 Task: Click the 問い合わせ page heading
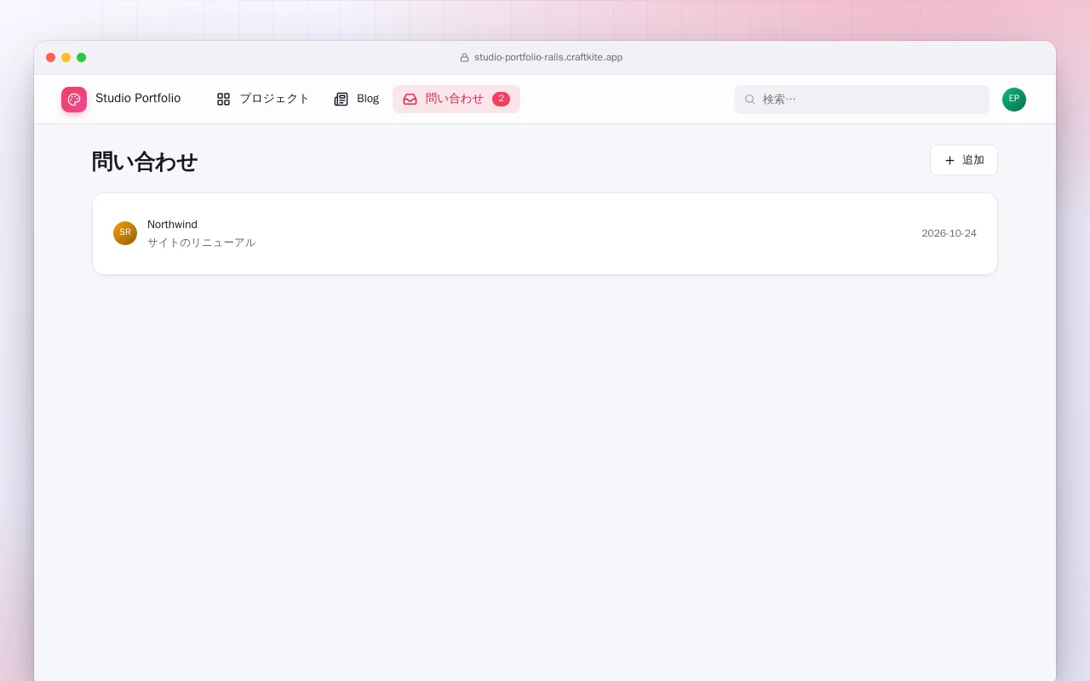(145, 161)
